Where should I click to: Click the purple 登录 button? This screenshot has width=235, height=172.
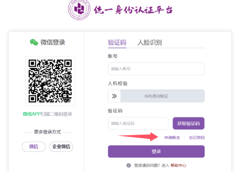156,151
